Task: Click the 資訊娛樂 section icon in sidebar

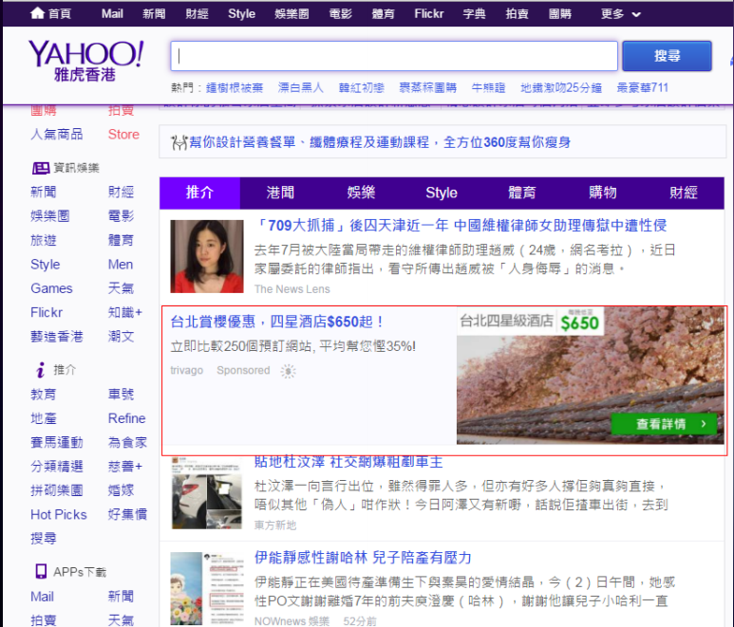Action: [40, 168]
